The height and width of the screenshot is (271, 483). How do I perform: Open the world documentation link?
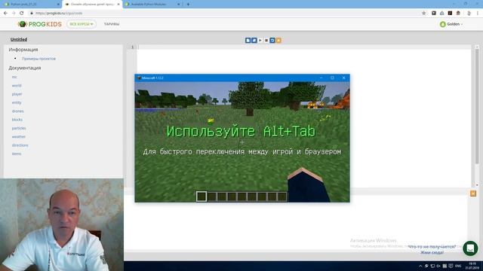tap(17, 85)
